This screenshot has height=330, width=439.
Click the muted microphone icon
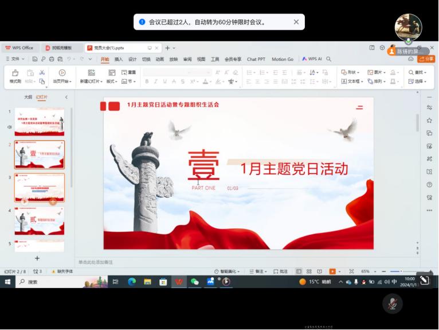pyautogui.click(x=393, y=302)
